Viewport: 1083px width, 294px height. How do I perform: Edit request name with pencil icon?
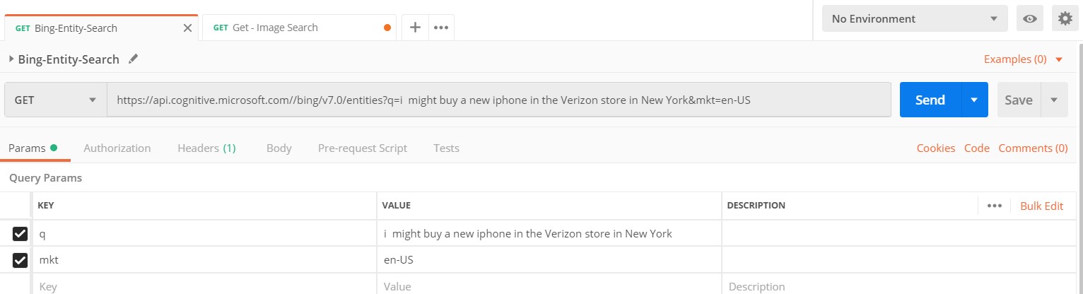pos(133,59)
